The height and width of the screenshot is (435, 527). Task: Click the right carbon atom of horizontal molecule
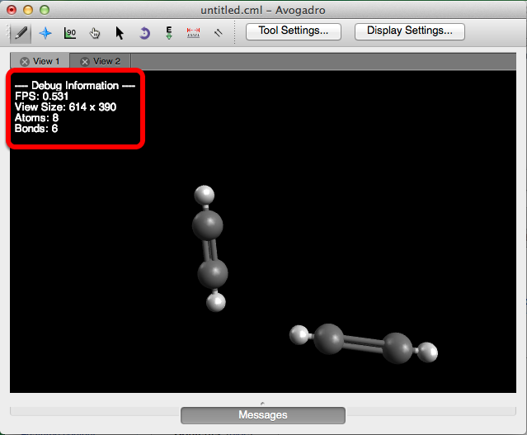pyautogui.click(x=398, y=348)
